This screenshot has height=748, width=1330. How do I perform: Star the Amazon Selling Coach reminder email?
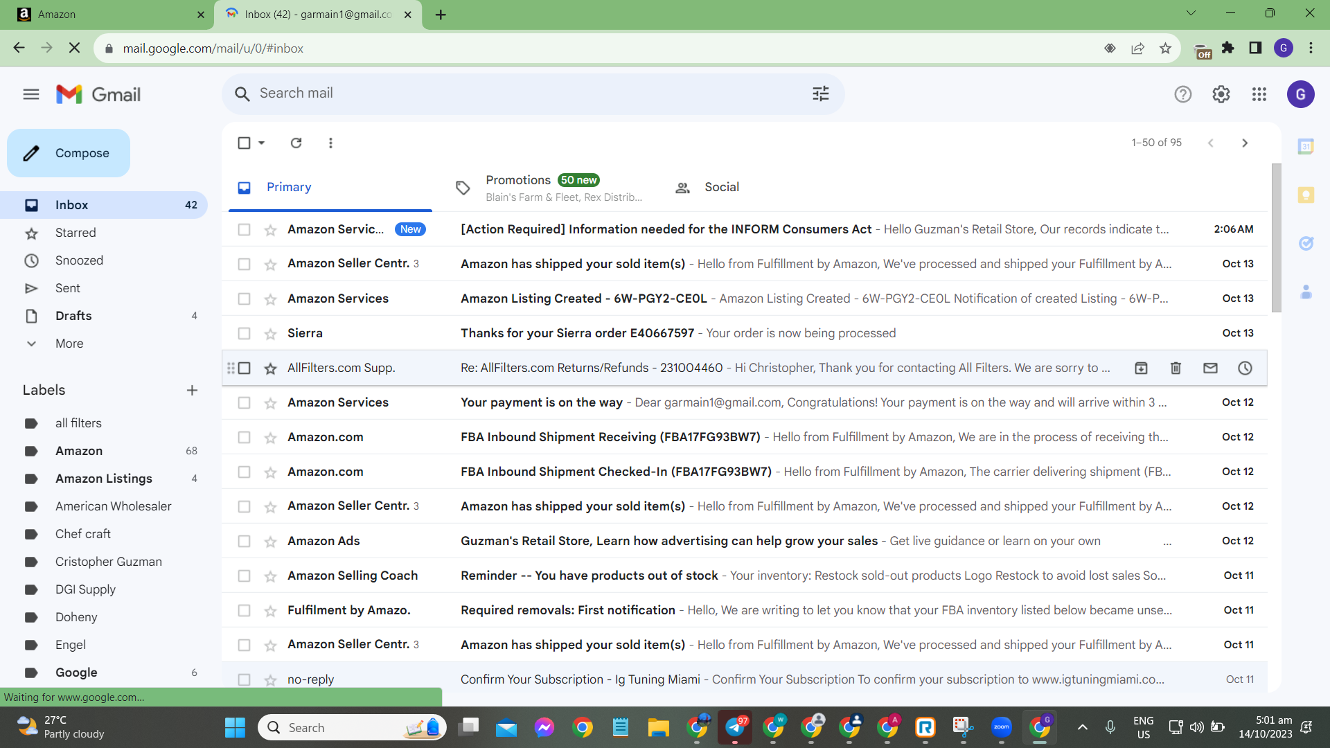point(270,576)
